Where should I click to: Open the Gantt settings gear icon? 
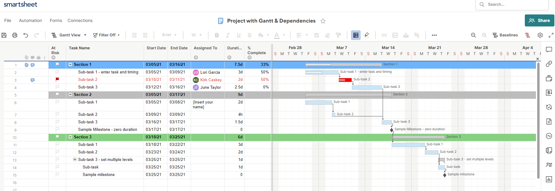pyautogui.click(x=540, y=35)
